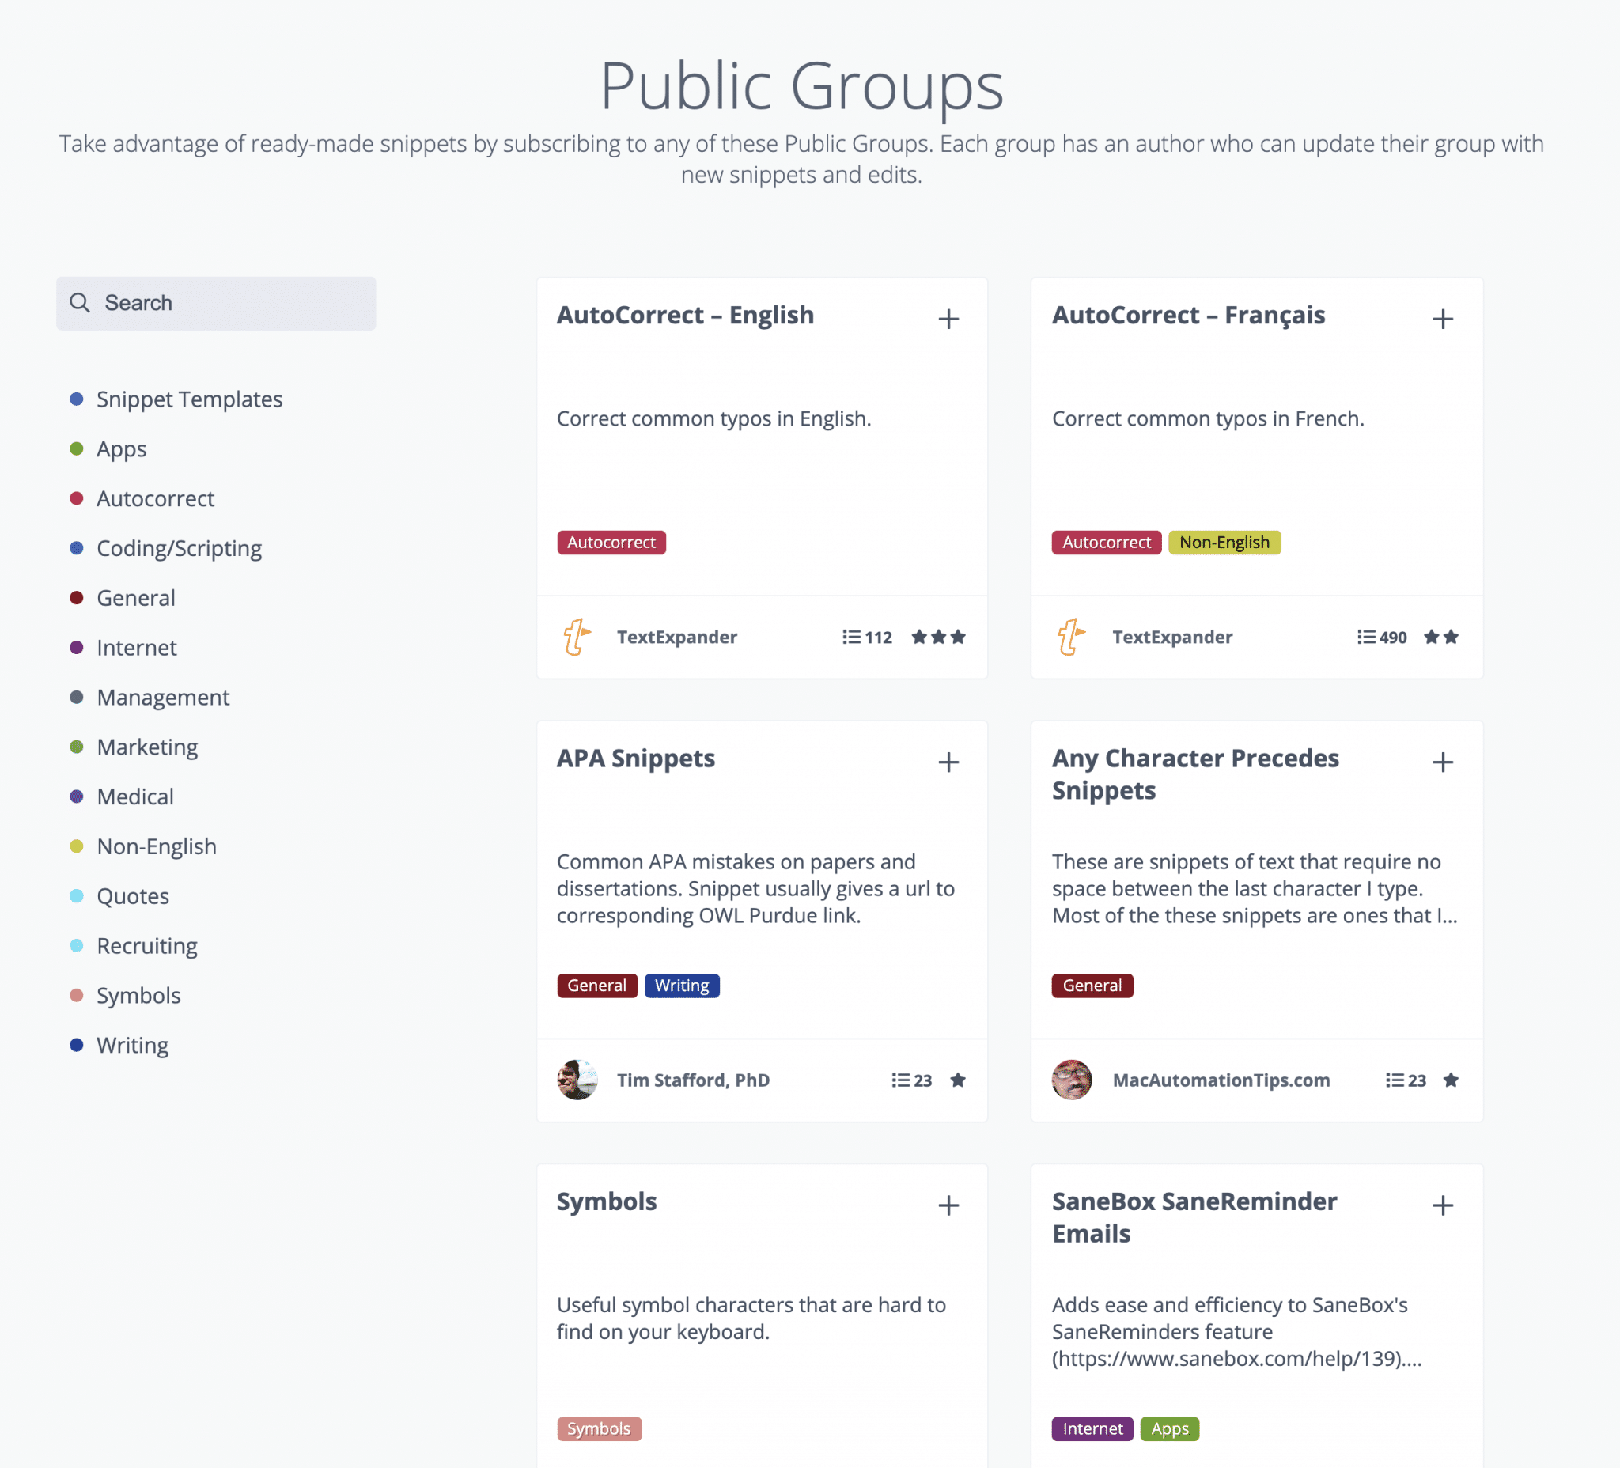The width and height of the screenshot is (1620, 1468).
Task: Click the TextExpander logo on AutoCorrect English card
Action: tap(577, 637)
